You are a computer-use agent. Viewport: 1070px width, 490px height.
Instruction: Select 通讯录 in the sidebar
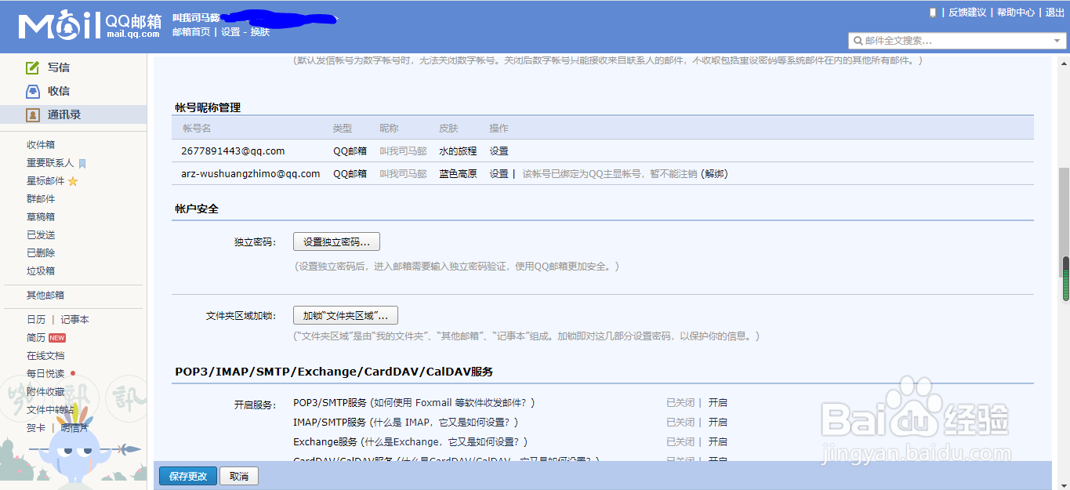coord(64,114)
